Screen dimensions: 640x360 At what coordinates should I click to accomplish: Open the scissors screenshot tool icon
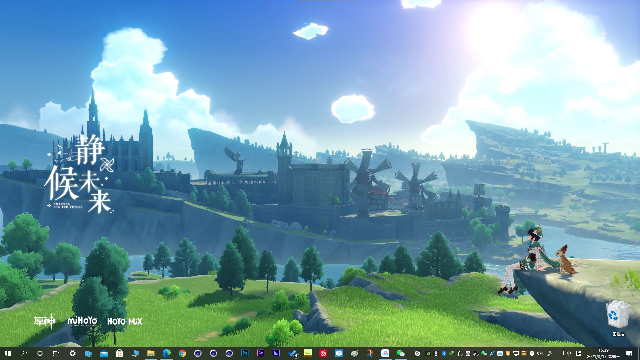(x=370, y=353)
